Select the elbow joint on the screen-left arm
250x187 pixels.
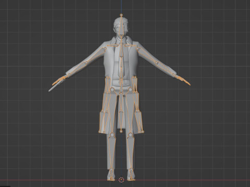point(86,63)
